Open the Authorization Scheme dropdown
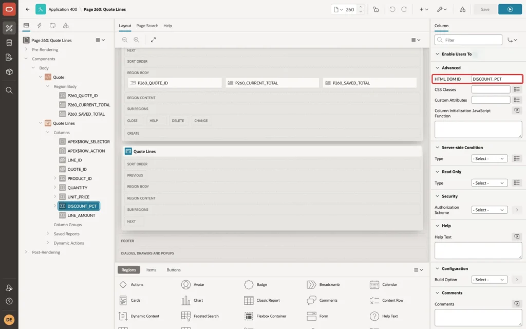526x329 pixels. click(x=489, y=210)
